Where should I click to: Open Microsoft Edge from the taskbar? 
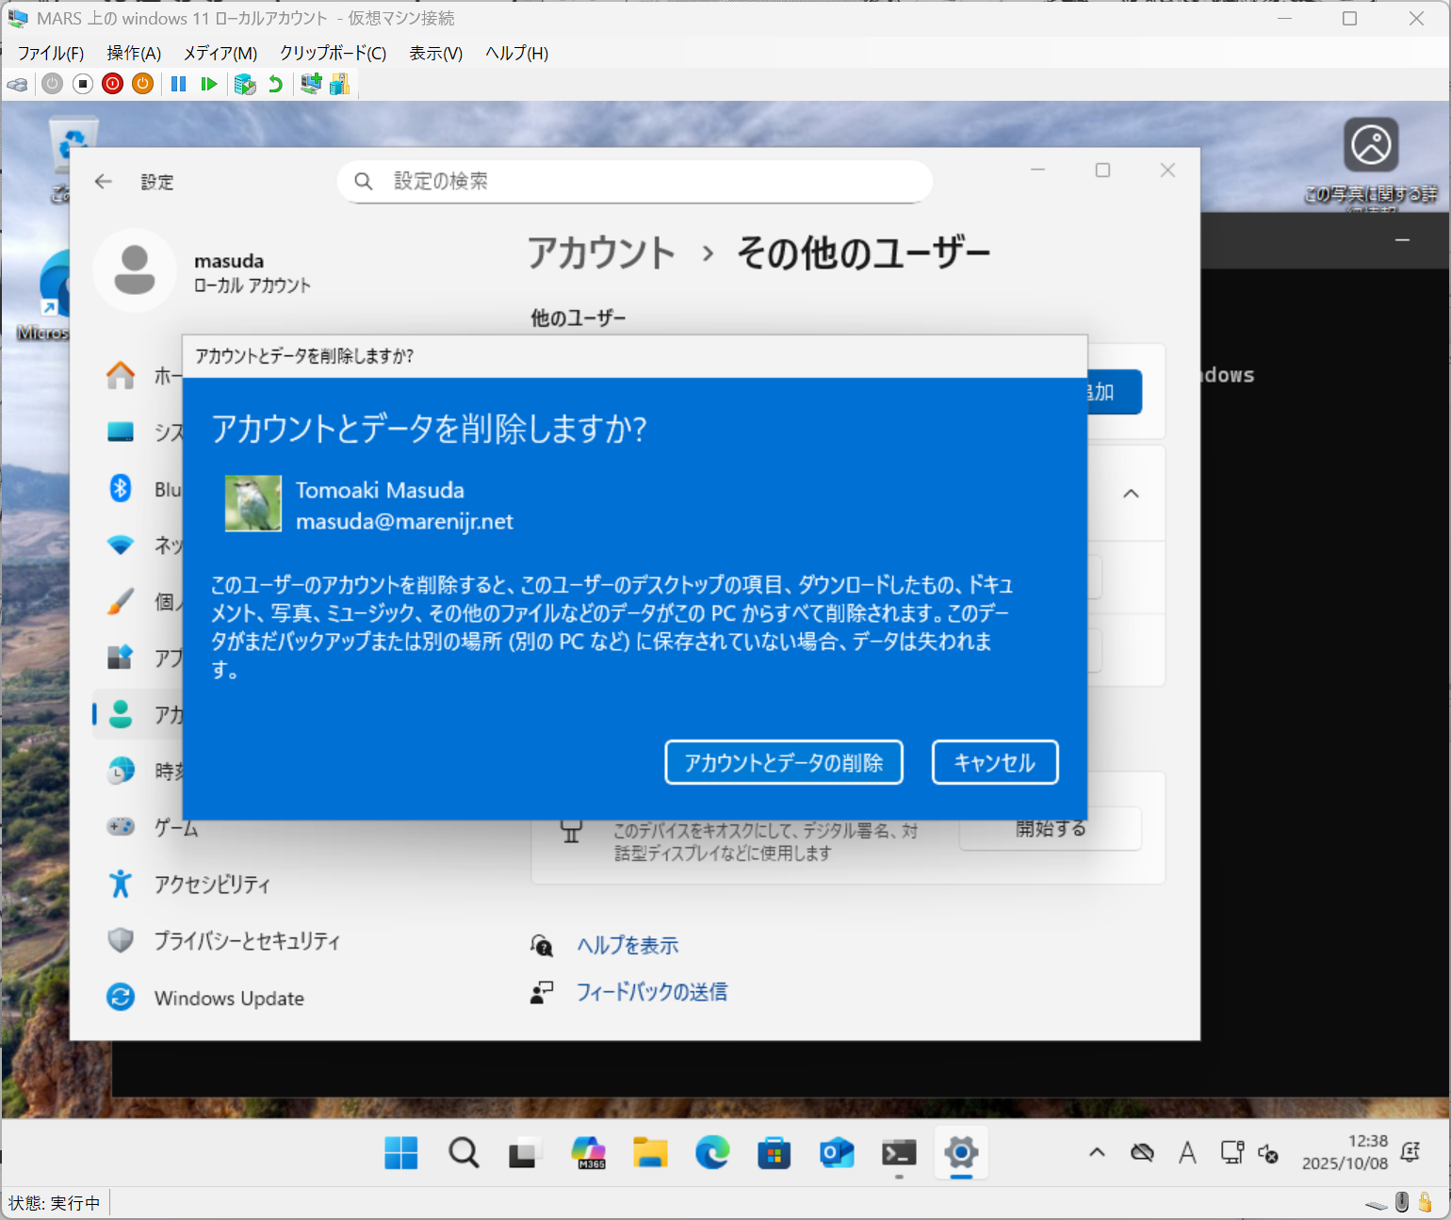(x=711, y=1152)
